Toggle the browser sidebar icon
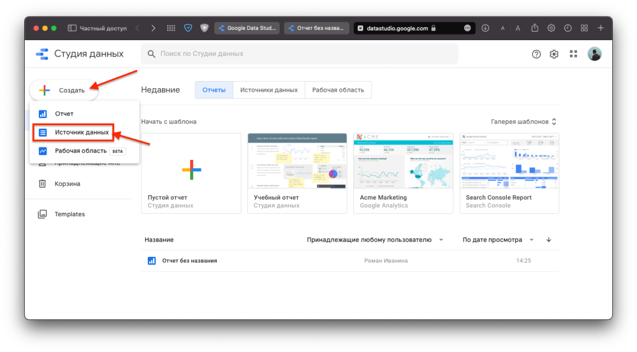 [72, 28]
